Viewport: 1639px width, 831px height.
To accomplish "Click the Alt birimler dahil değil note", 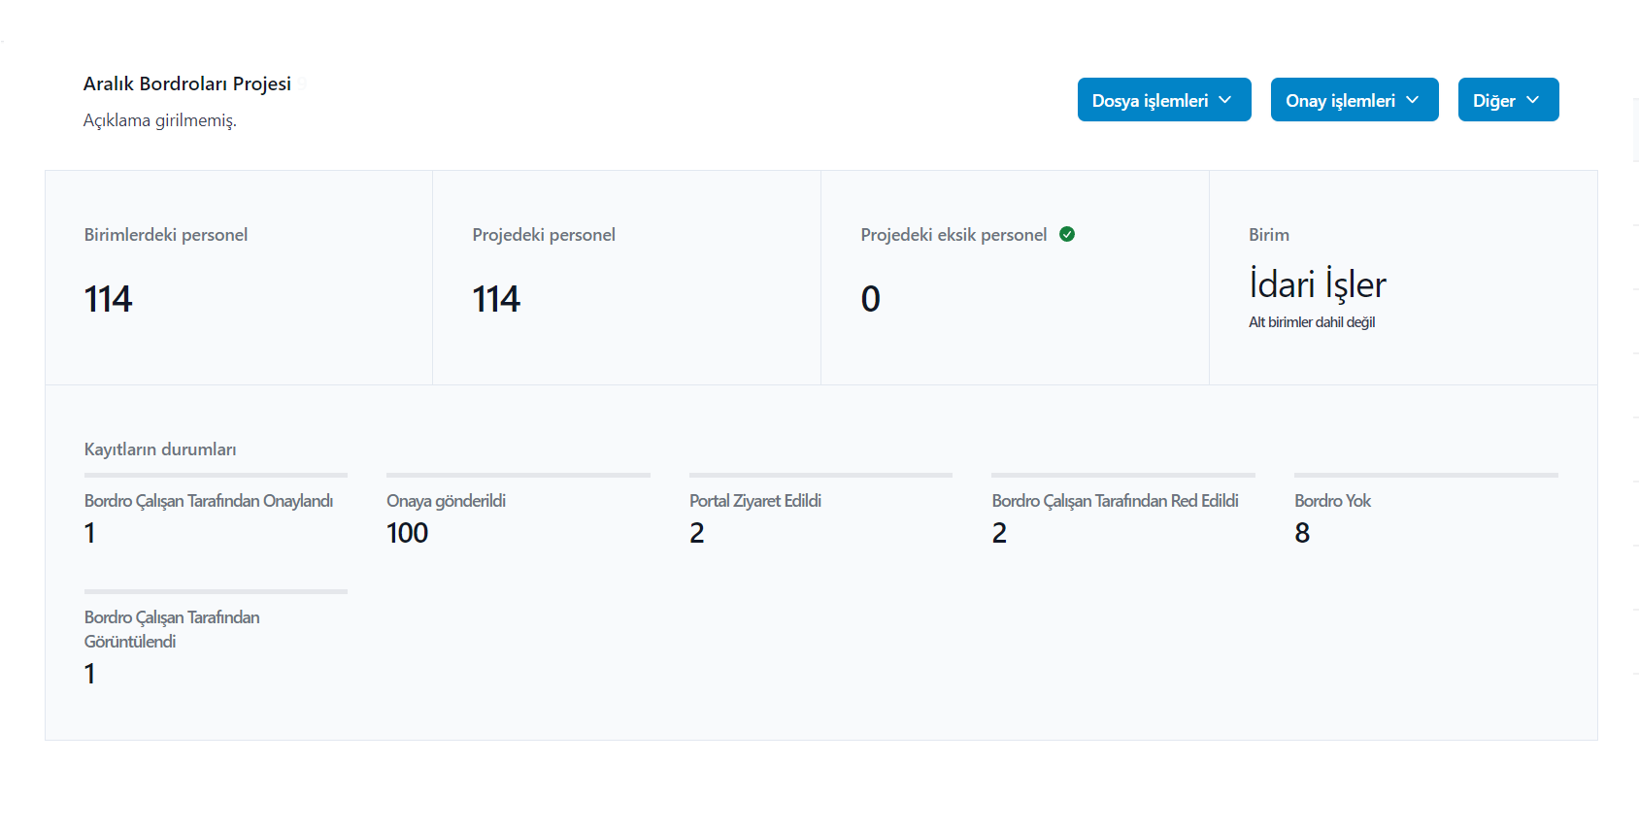I will pyautogui.click(x=1311, y=322).
